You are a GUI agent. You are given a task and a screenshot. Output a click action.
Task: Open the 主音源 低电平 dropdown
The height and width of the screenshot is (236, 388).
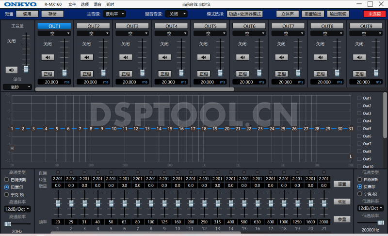click(x=114, y=14)
